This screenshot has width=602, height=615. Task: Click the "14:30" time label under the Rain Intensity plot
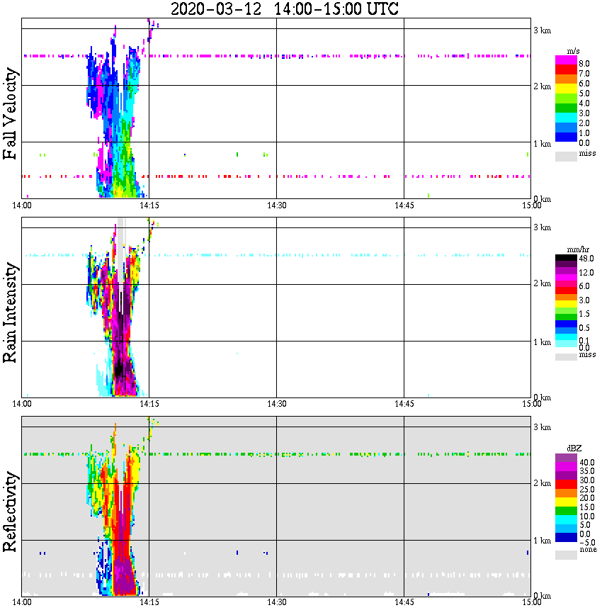276,404
